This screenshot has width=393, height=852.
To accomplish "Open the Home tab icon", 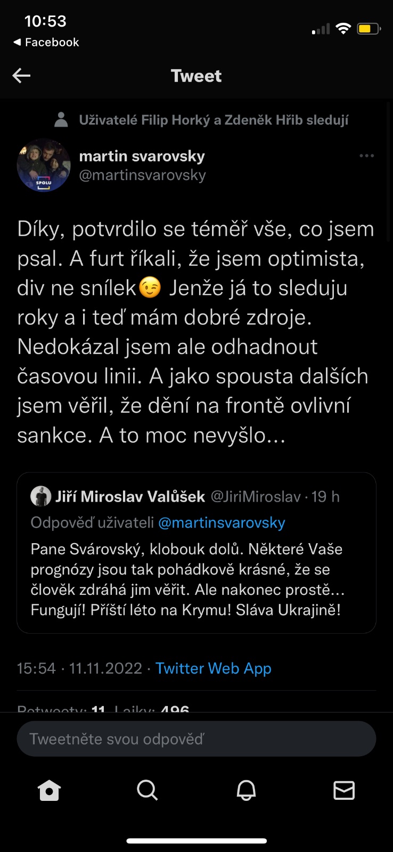I will (49, 790).
